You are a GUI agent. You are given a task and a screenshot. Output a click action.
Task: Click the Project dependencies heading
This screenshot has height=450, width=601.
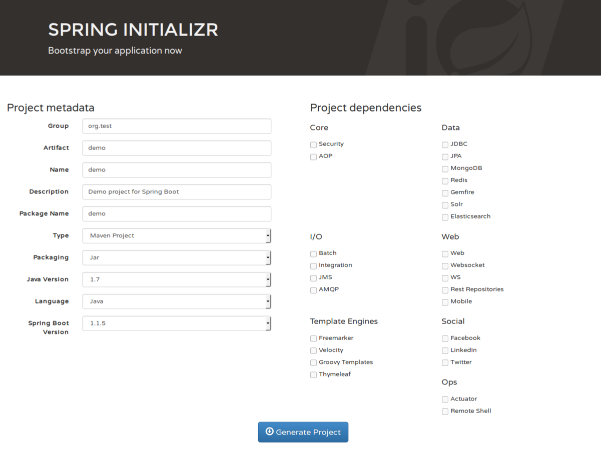[366, 108]
